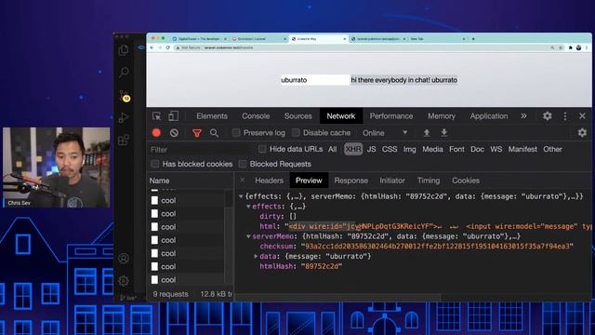Filter requests by Img type
The image size is (595, 335).
409,149
